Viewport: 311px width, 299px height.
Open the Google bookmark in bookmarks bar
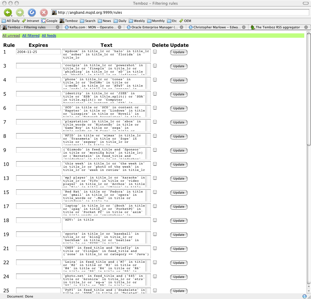49,21
